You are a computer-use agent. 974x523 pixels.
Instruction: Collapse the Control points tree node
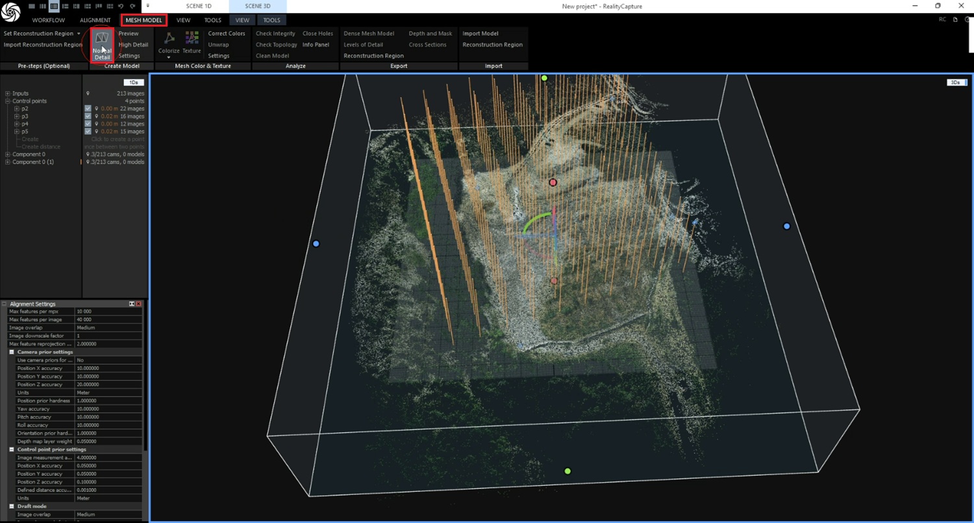(8, 101)
